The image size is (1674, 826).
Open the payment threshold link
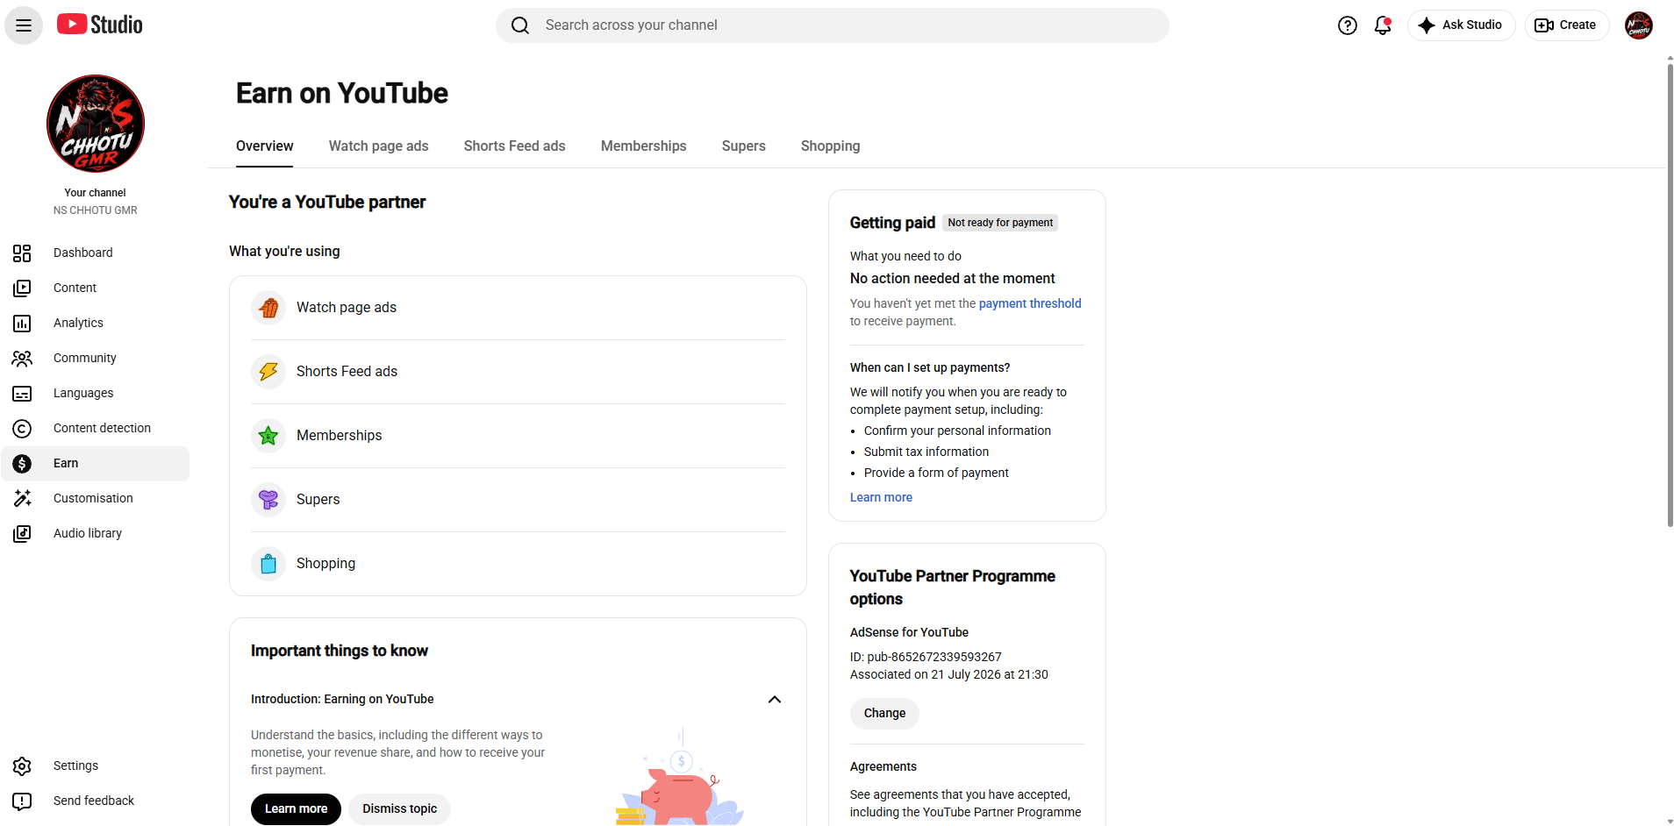[x=1030, y=303]
